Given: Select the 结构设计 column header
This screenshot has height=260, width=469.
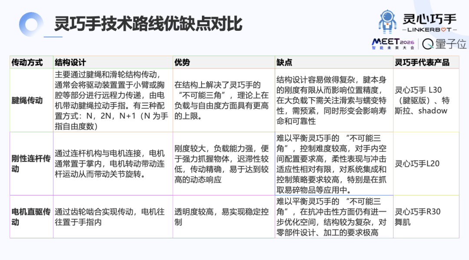Looking at the screenshot, I should coord(70,62).
